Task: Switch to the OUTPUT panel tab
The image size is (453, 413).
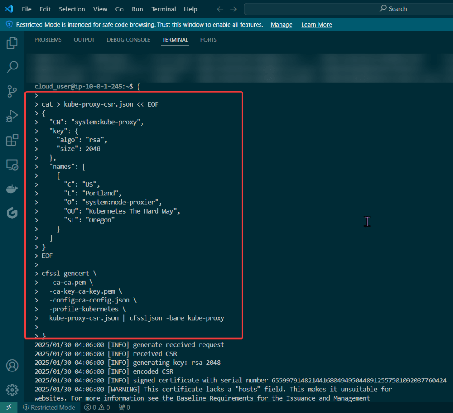Action: click(84, 40)
